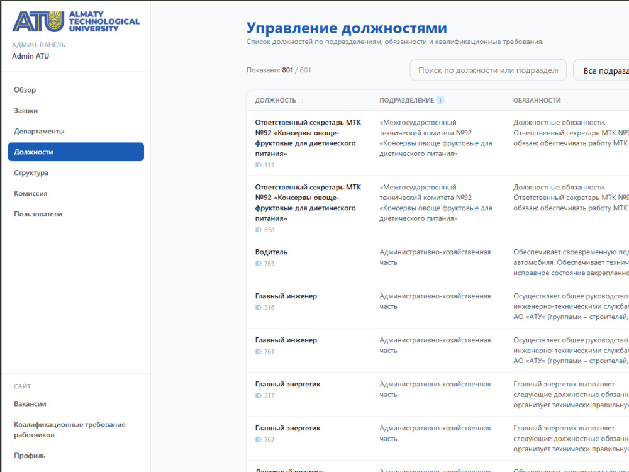This screenshot has height=472, width=629.
Task: Open Пользователи in sidebar
Action: coord(76,214)
